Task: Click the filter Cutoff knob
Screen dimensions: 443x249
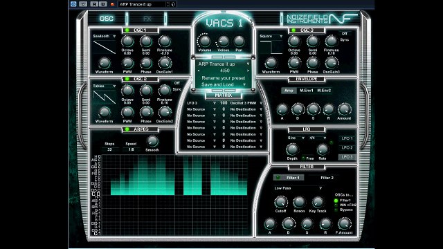Action: coord(280,202)
